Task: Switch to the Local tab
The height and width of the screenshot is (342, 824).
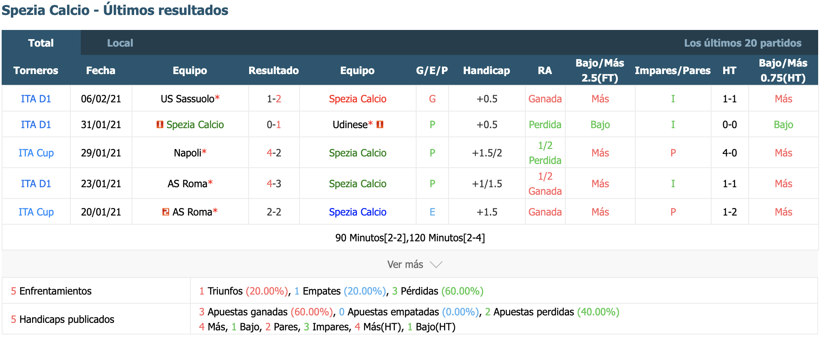Action: [x=120, y=43]
